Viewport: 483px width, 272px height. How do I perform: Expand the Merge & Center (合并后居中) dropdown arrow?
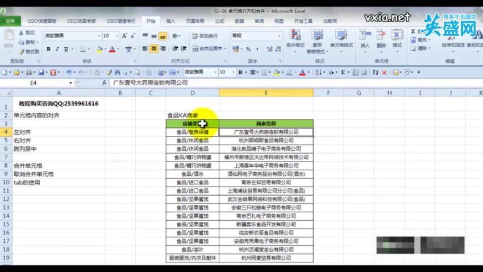pyautogui.click(x=225, y=49)
